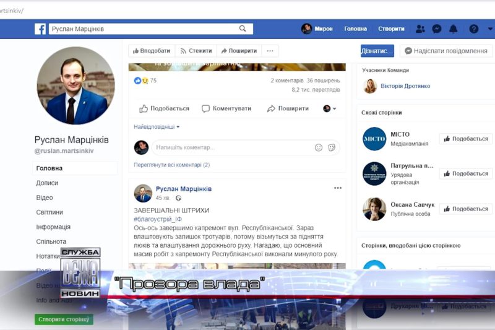Click Переглянути всі коментарі (2)

point(172,165)
